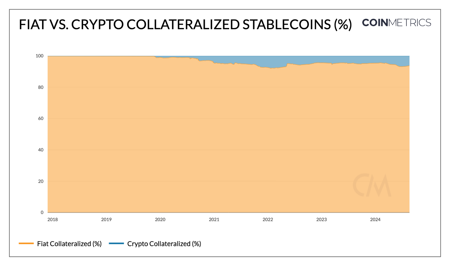Click the Coin Metrics logo
The height and width of the screenshot is (266, 450).
[x=396, y=23]
